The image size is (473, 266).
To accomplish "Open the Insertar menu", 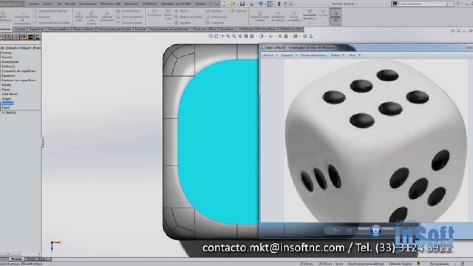I will point(70,4).
